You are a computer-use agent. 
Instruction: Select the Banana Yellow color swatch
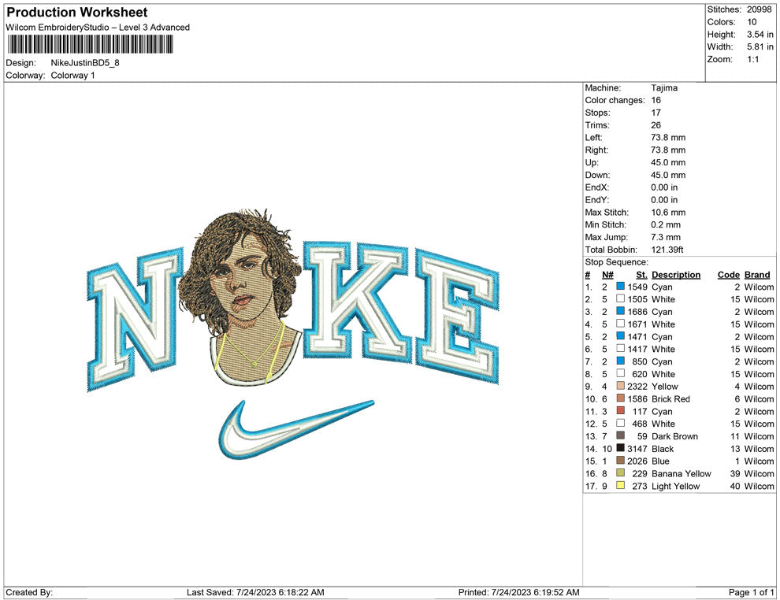620,472
